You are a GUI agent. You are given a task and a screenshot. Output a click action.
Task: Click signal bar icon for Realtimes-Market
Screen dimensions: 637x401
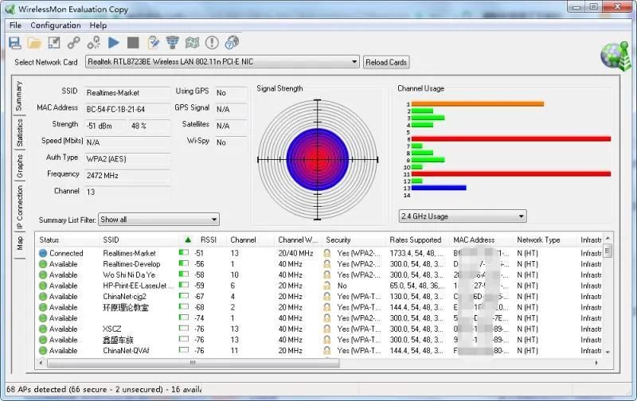point(184,252)
